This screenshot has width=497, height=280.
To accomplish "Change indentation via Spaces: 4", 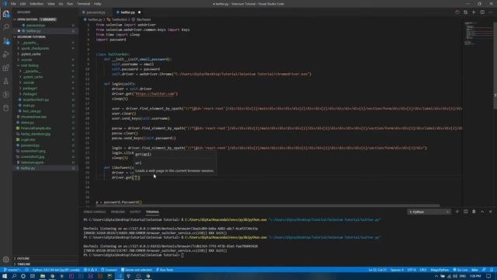I will pyautogui.click(x=397, y=270).
